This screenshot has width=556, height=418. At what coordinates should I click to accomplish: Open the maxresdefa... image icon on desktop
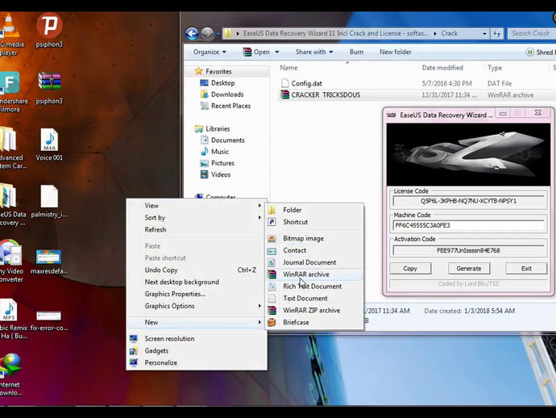click(49, 261)
